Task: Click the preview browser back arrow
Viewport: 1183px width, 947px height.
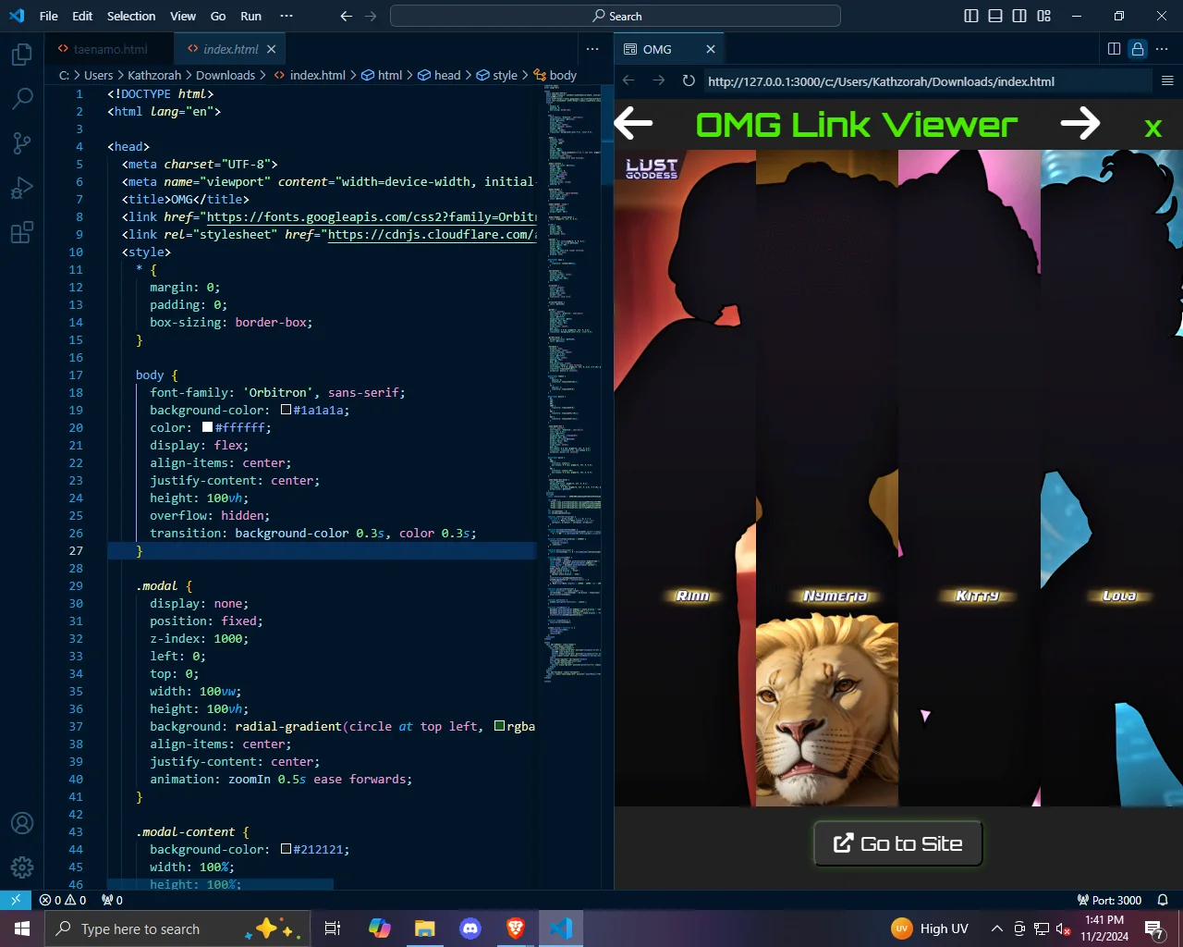Action: pyautogui.click(x=628, y=81)
